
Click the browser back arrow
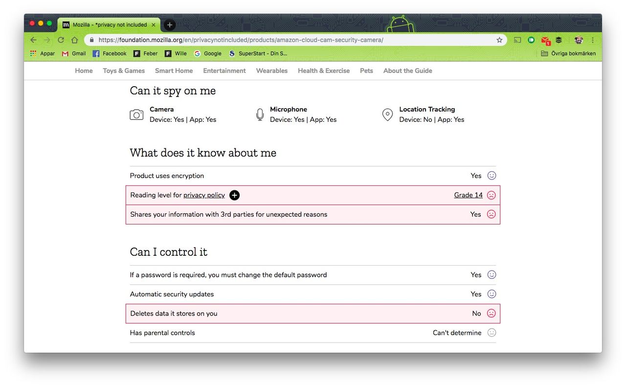click(x=33, y=40)
